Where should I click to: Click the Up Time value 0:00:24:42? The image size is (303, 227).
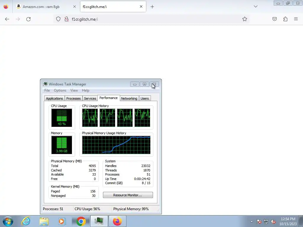click(x=142, y=179)
